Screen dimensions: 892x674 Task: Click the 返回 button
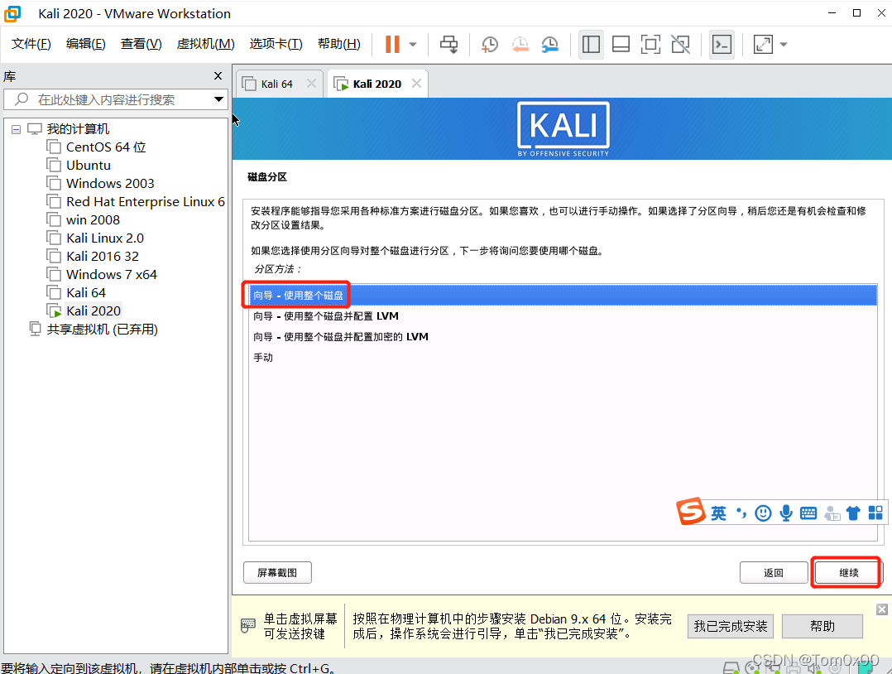tap(774, 573)
